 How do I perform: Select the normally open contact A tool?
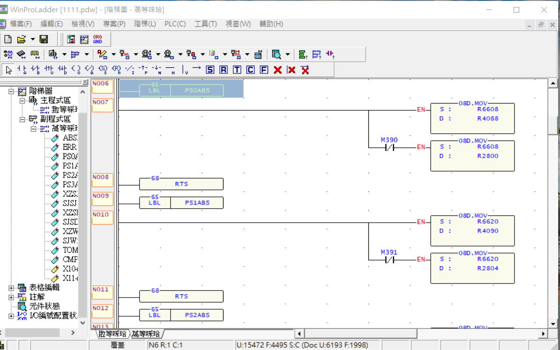pos(22,70)
